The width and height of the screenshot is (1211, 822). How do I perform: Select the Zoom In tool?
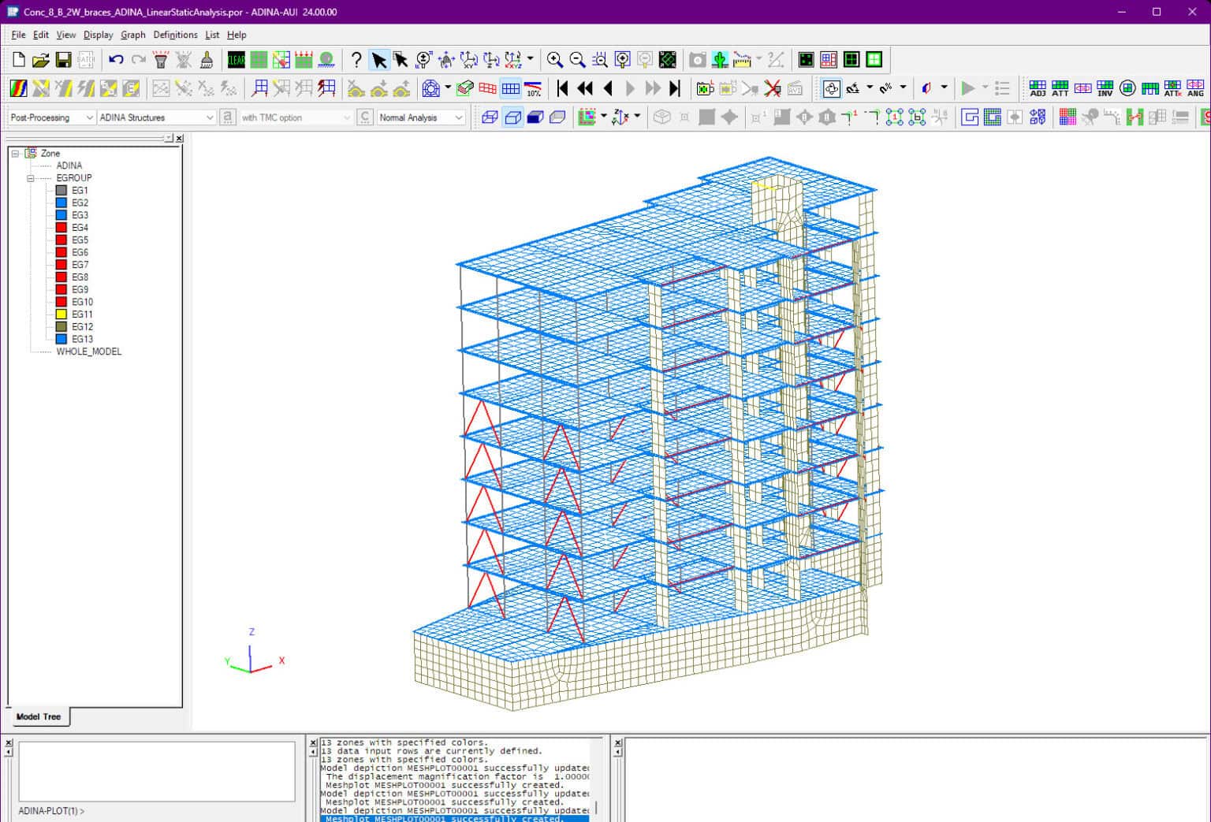[x=556, y=59]
